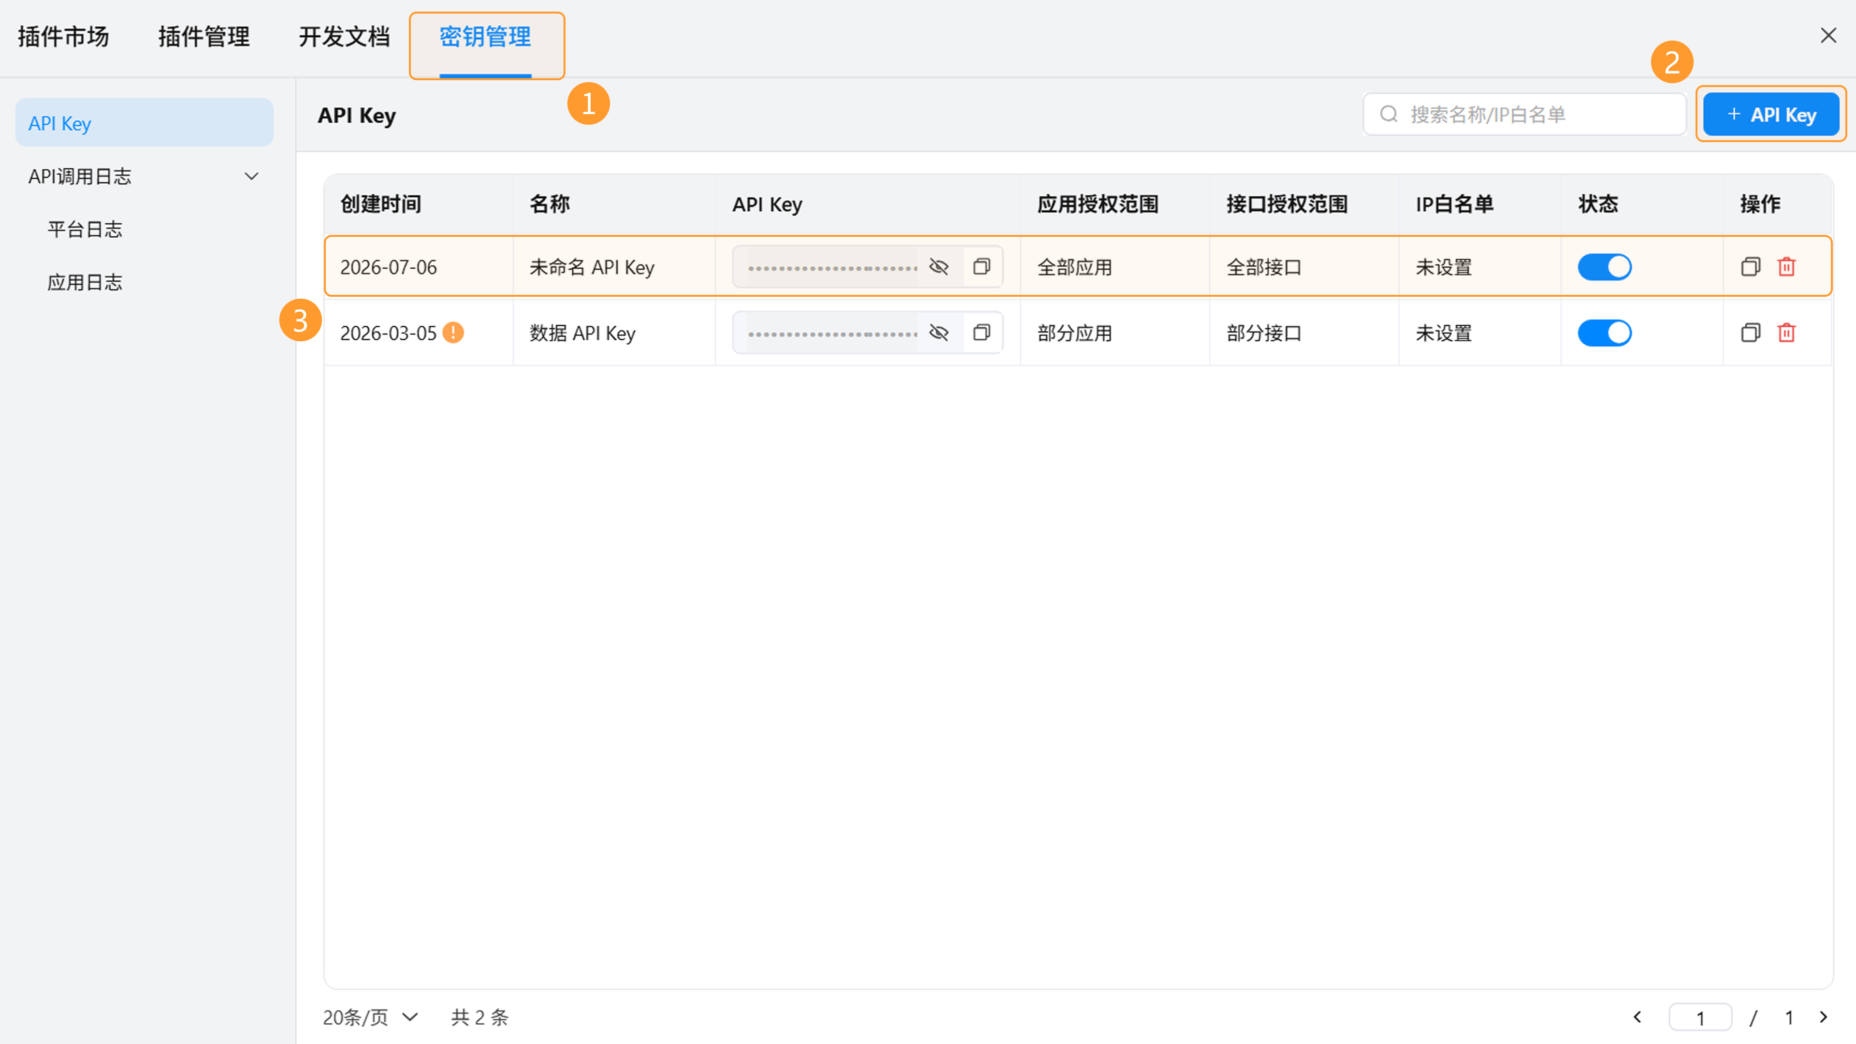Disable the 未命名 API Key status switch
This screenshot has width=1856, height=1044.
1605,267
